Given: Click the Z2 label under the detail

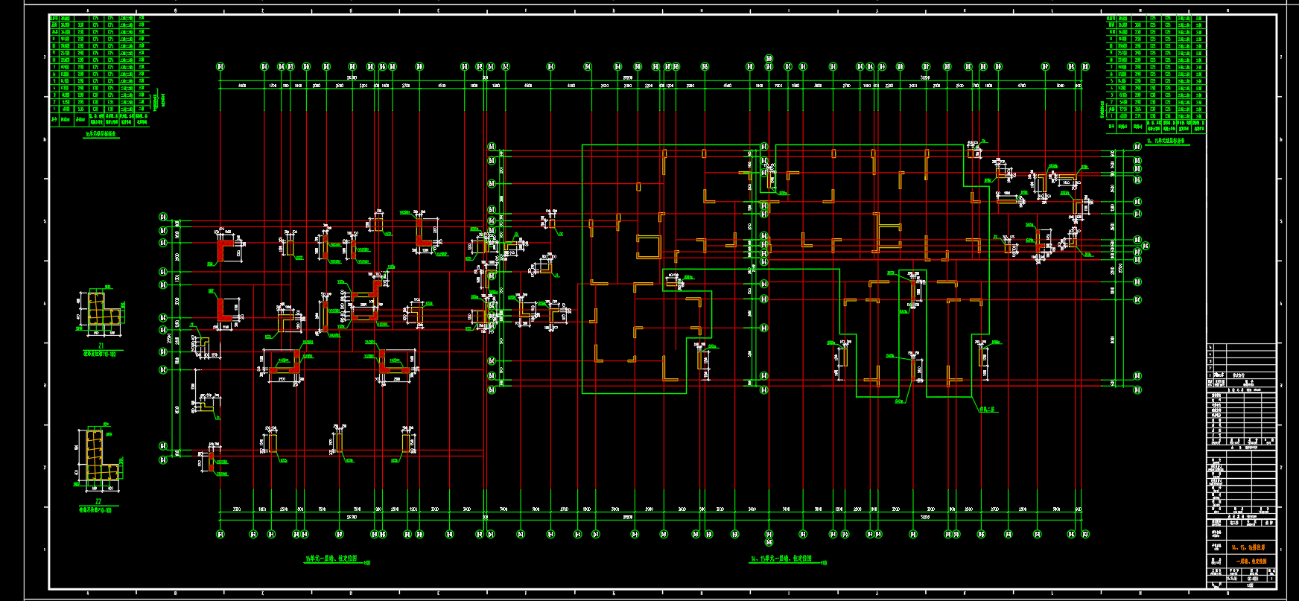Looking at the screenshot, I should pos(98,502).
